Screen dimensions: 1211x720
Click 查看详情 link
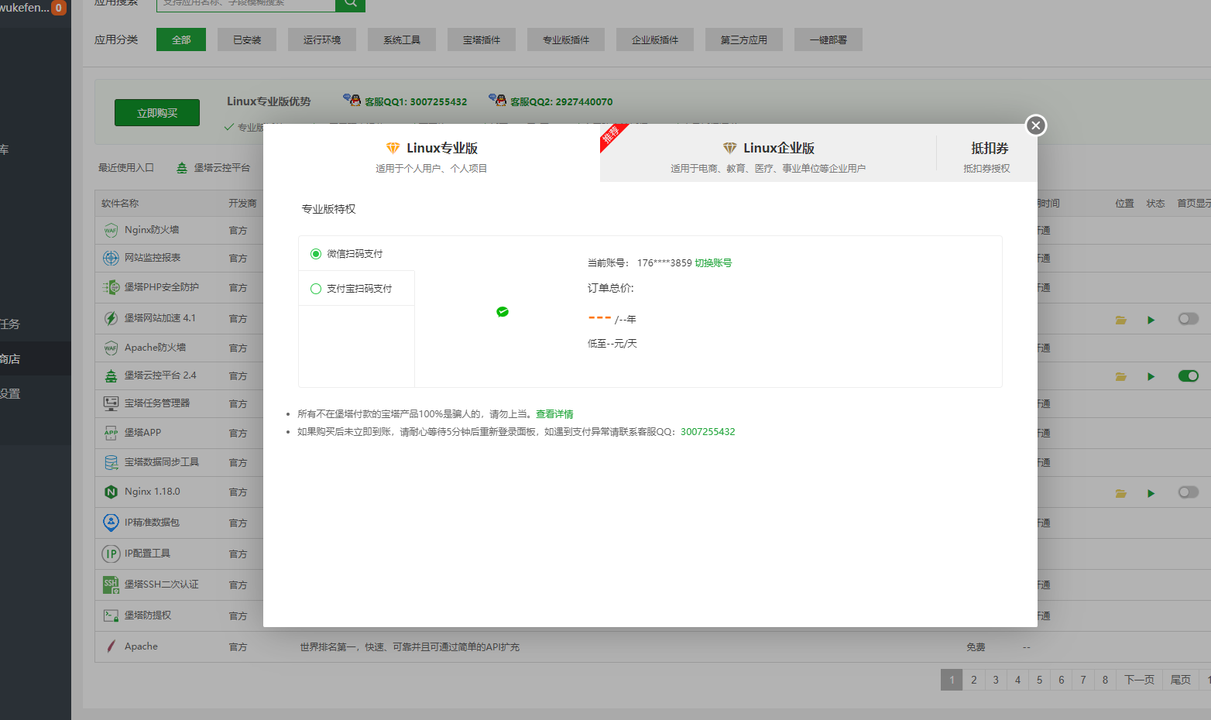coord(554,414)
